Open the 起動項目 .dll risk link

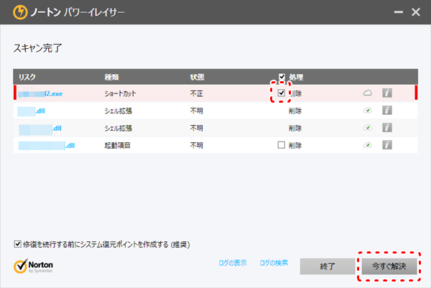[47, 146]
